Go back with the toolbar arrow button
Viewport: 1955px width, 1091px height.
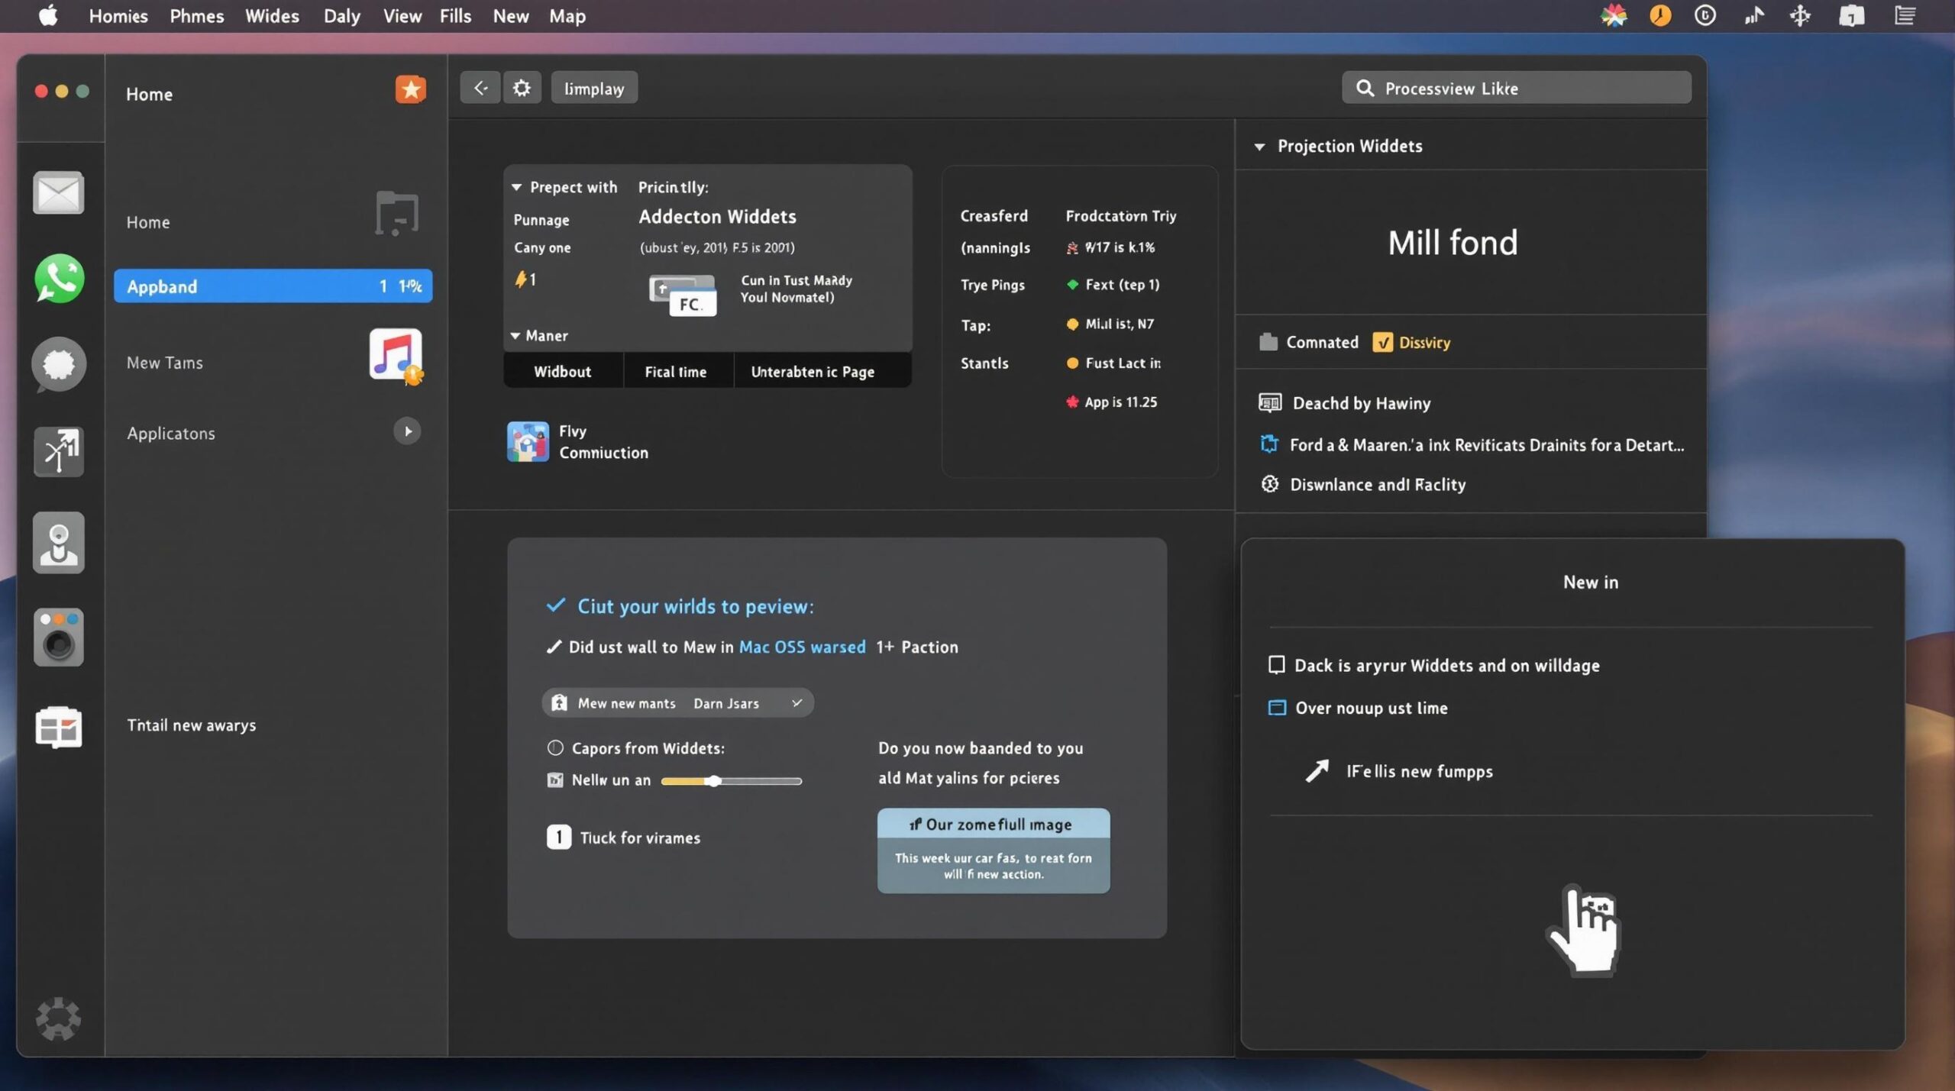point(480,88)
